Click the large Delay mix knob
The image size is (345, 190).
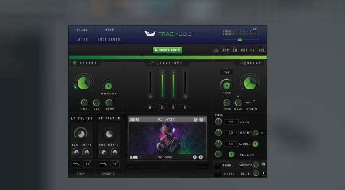tap(250, 83)
